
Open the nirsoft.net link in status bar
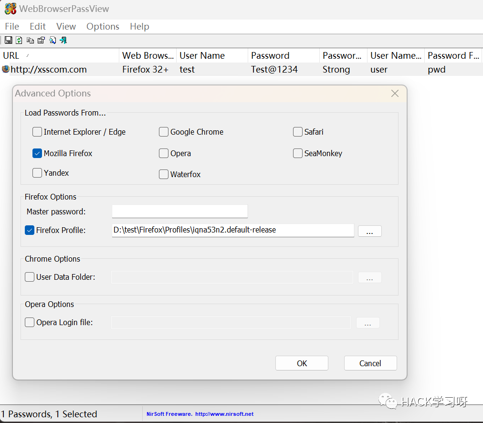point(224,414)
